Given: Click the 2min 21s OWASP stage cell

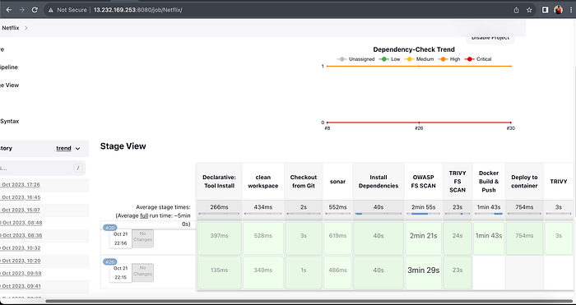Looking at the screenshot, I should (x=424, y=238).
